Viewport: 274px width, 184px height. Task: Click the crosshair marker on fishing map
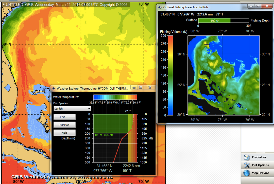[x=207, y=45]
